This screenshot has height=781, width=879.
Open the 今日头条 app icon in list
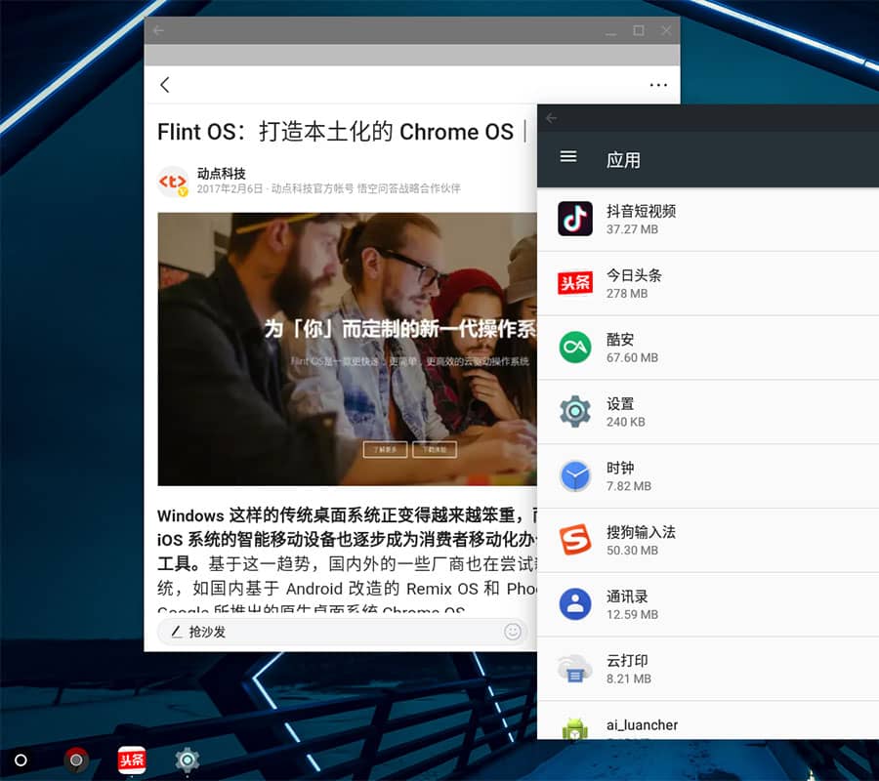click(574, 283)
